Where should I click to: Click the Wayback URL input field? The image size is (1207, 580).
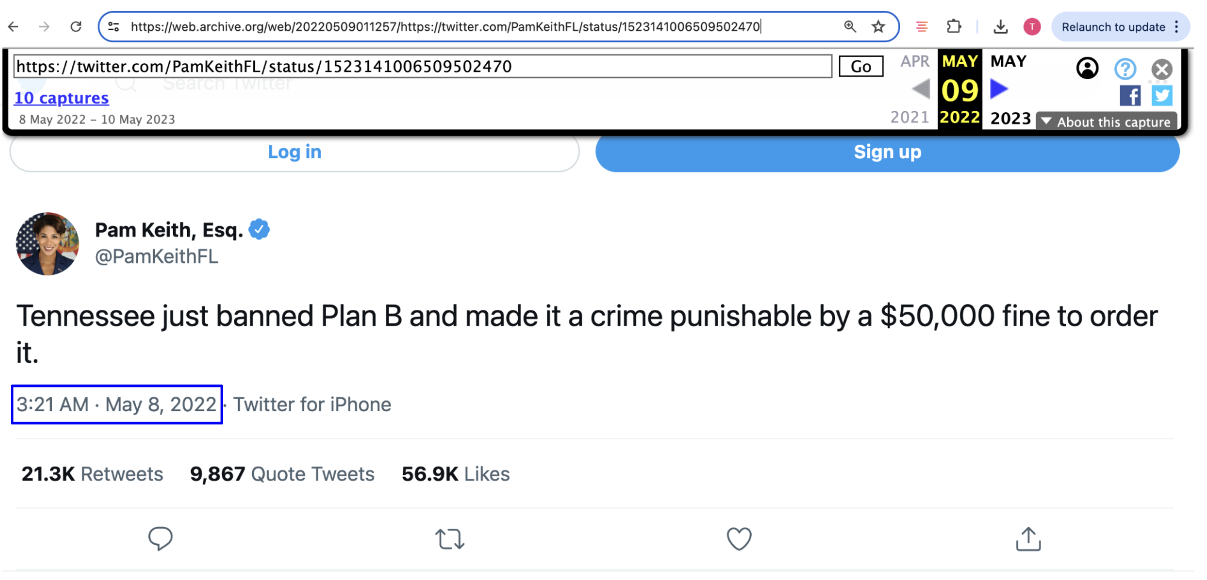click(x=422, y=66)
